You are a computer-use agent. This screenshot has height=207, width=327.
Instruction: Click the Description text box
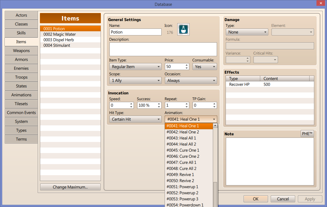coord(163,49)
